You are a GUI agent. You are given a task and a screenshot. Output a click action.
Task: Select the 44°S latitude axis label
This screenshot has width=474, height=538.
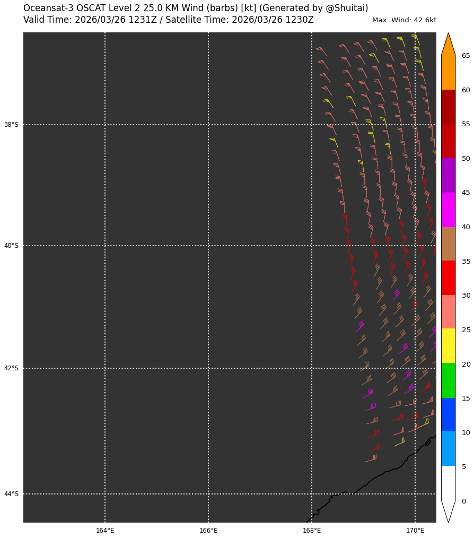11,494
